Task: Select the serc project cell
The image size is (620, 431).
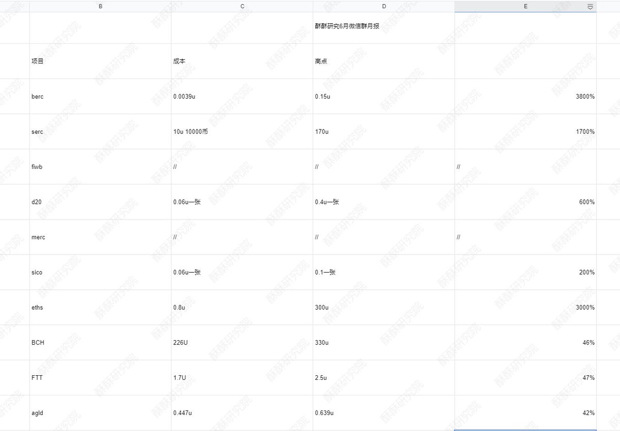Action: tap(100, 132)
